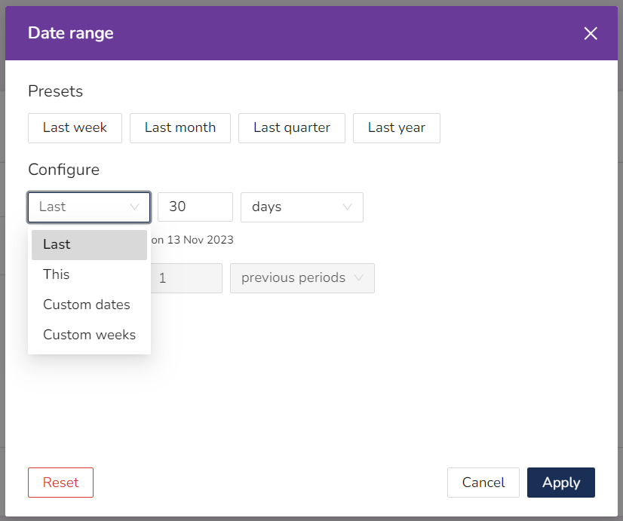This screenshot has width=623, height=521.
Task: Click the chevron icon on the days dropdown
Action: click(x=348, y=207)
